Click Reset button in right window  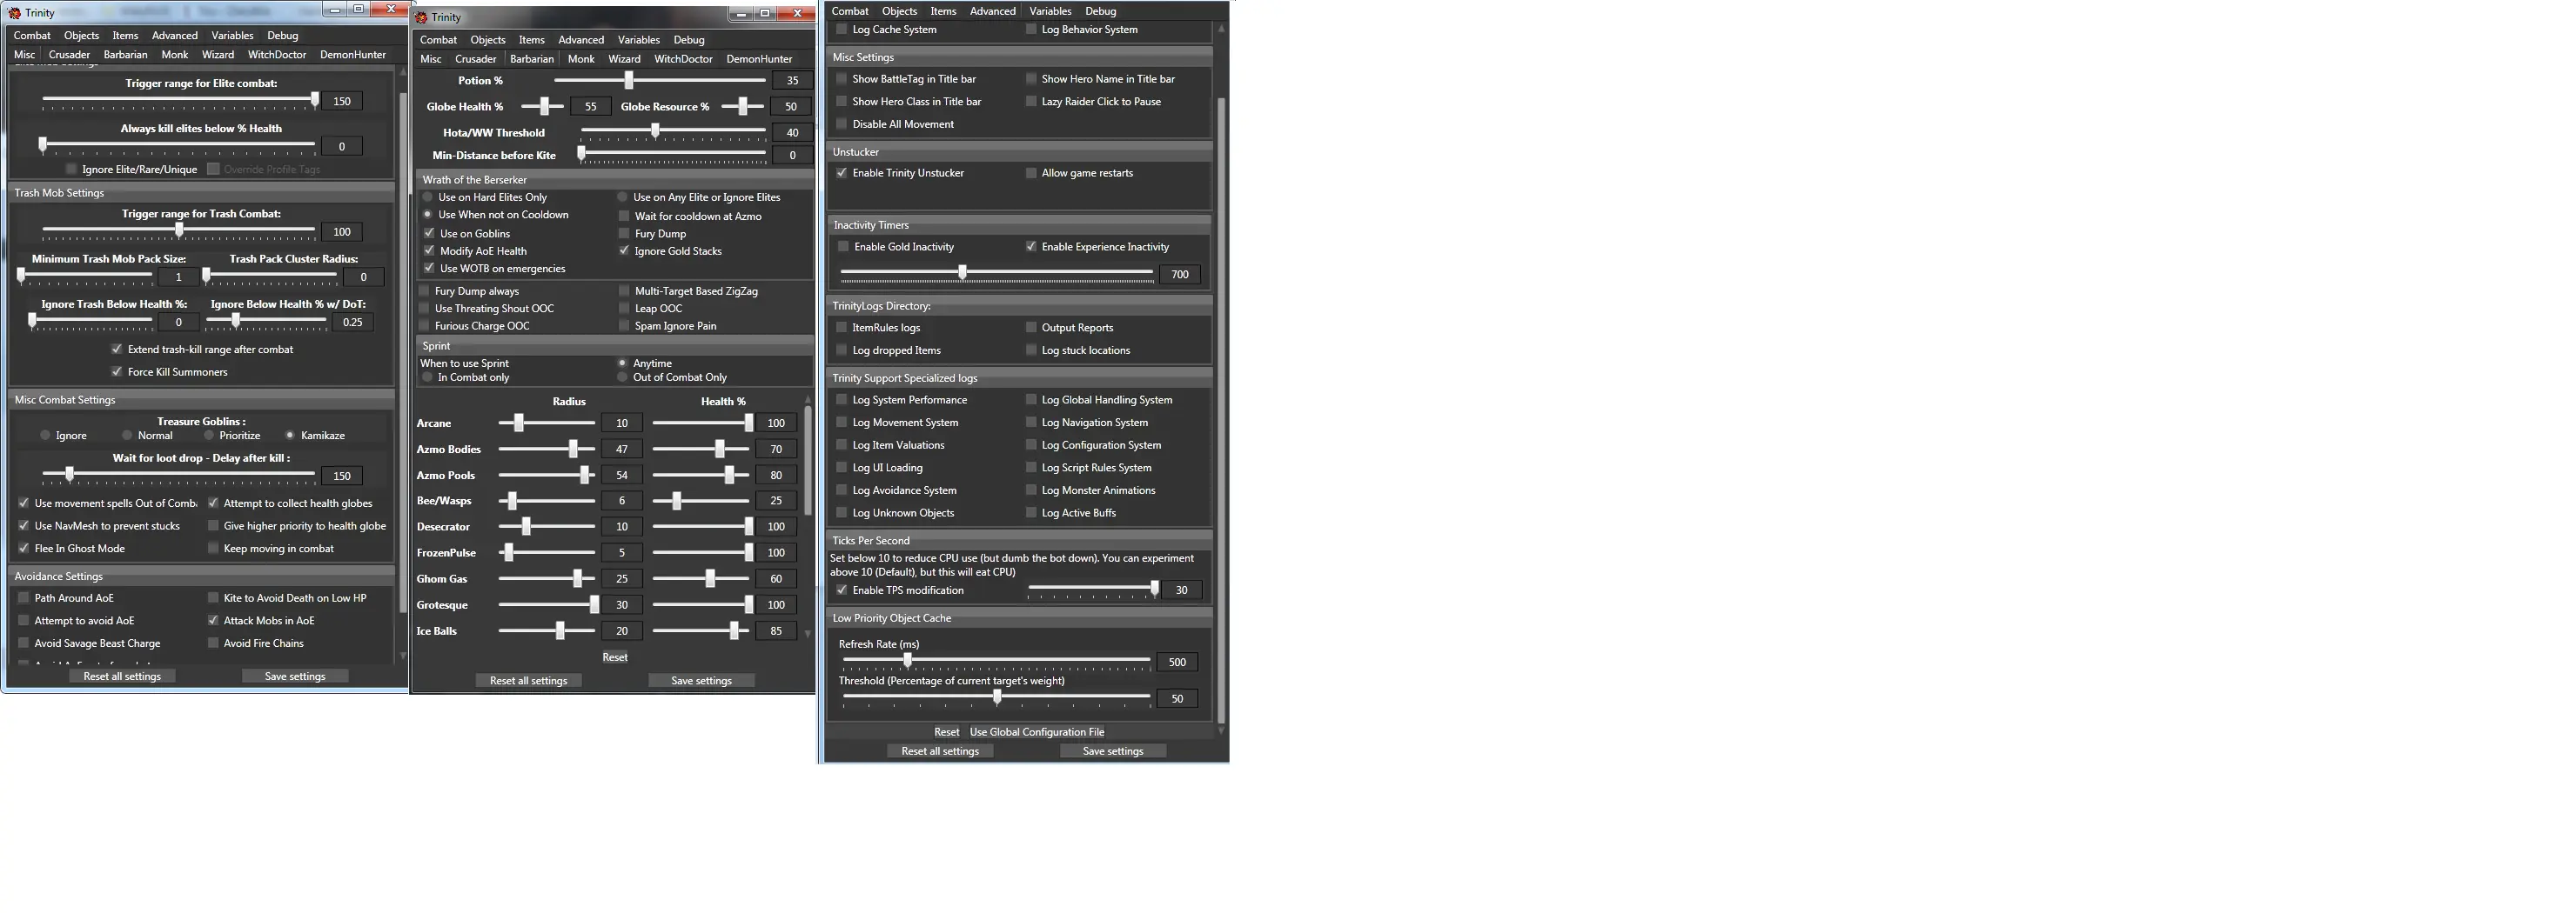pos(946,732)
